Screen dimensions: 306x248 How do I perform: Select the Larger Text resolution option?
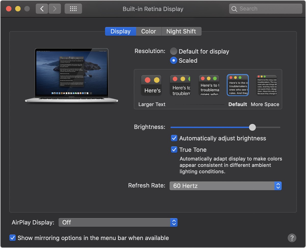pyautogui.click(x=151, y=85)
